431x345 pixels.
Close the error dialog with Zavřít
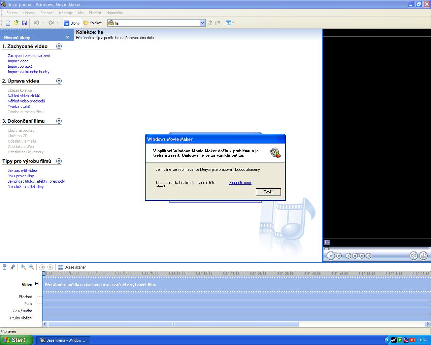[268, 192]
